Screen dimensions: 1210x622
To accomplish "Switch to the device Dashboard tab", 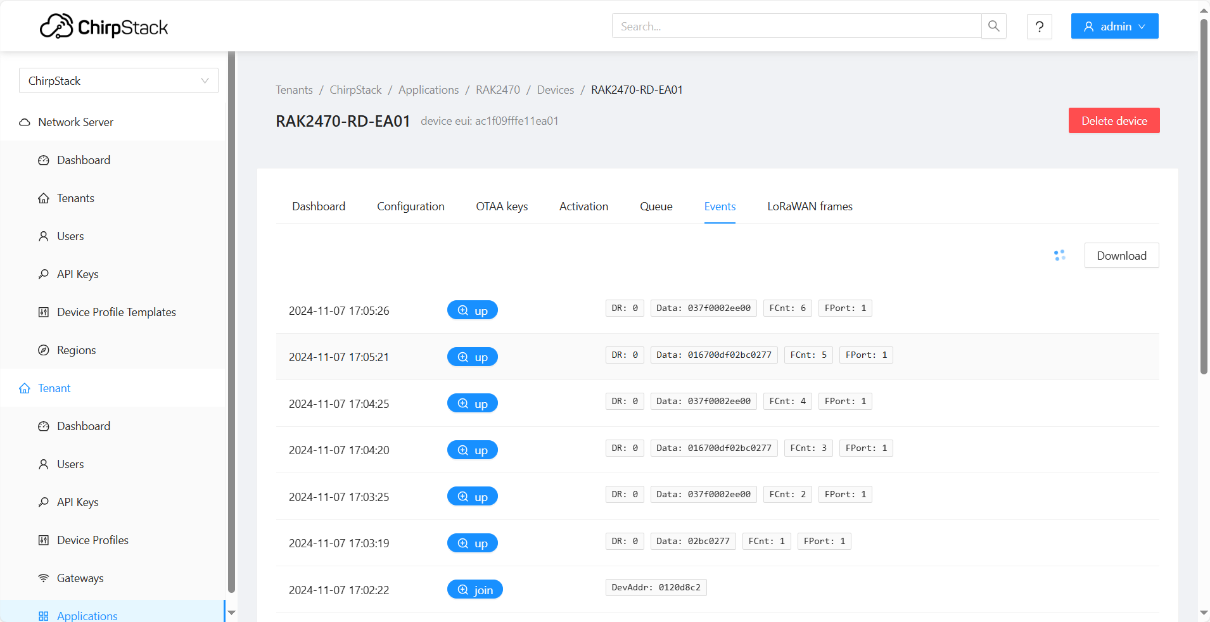I will pyautogui.click(x=319, y=206).
